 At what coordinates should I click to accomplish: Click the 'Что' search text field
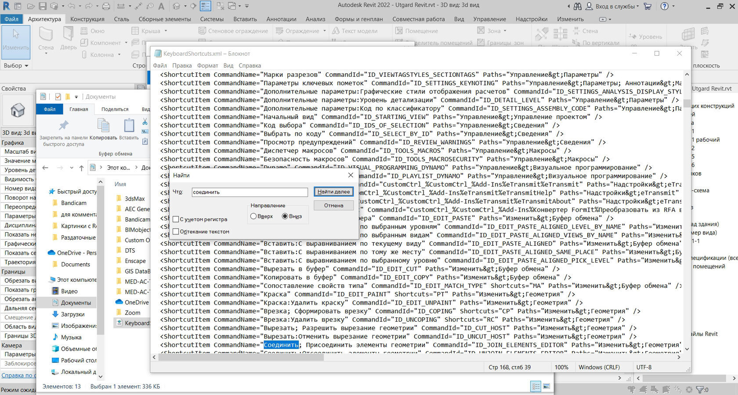click(250, 192)
